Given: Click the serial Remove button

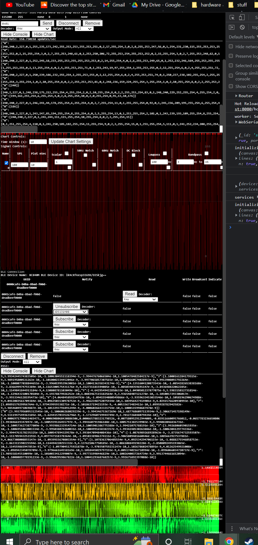Looking at the screenshot, I should 93,23.
